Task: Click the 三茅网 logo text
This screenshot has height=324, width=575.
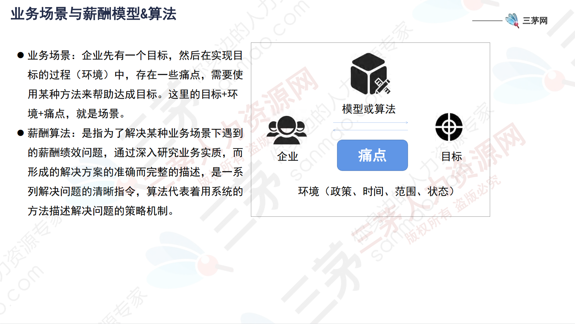Action: point(535,21)
